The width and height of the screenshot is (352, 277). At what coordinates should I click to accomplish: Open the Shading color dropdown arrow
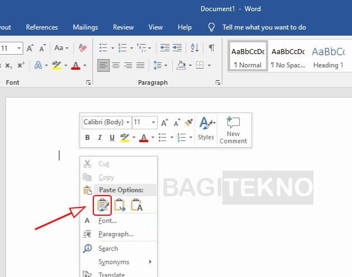(190, 65)
